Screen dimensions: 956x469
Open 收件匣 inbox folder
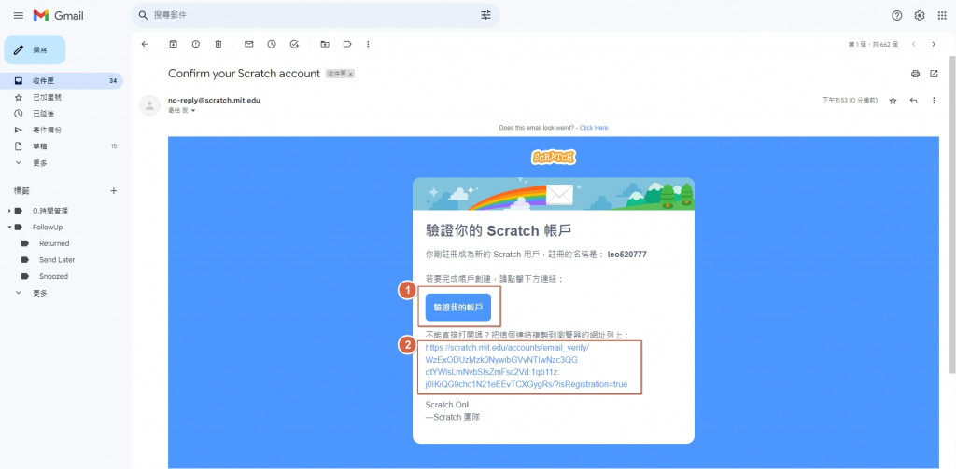click(61, 80)
